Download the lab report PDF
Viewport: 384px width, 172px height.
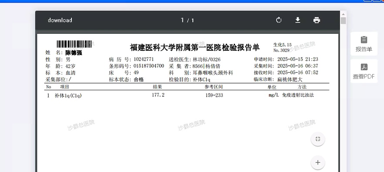(297, 20)
